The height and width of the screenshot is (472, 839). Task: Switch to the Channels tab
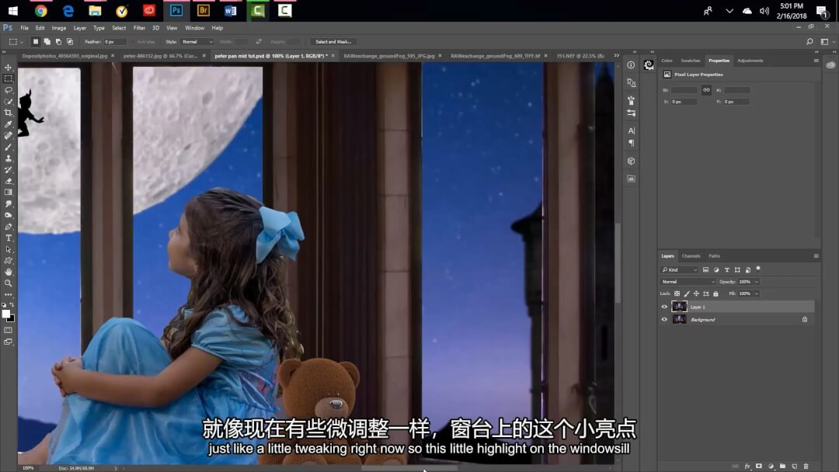[691, 256]
